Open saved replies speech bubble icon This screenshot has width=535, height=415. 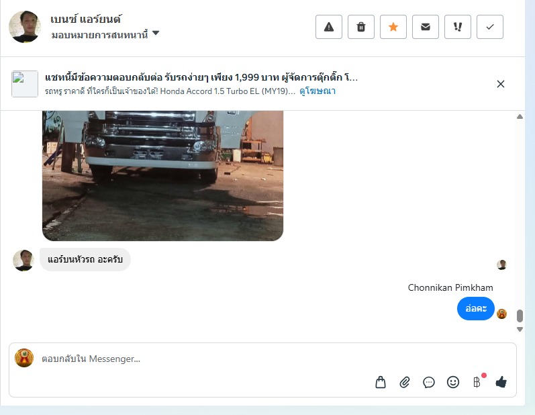tap(429, 382)
